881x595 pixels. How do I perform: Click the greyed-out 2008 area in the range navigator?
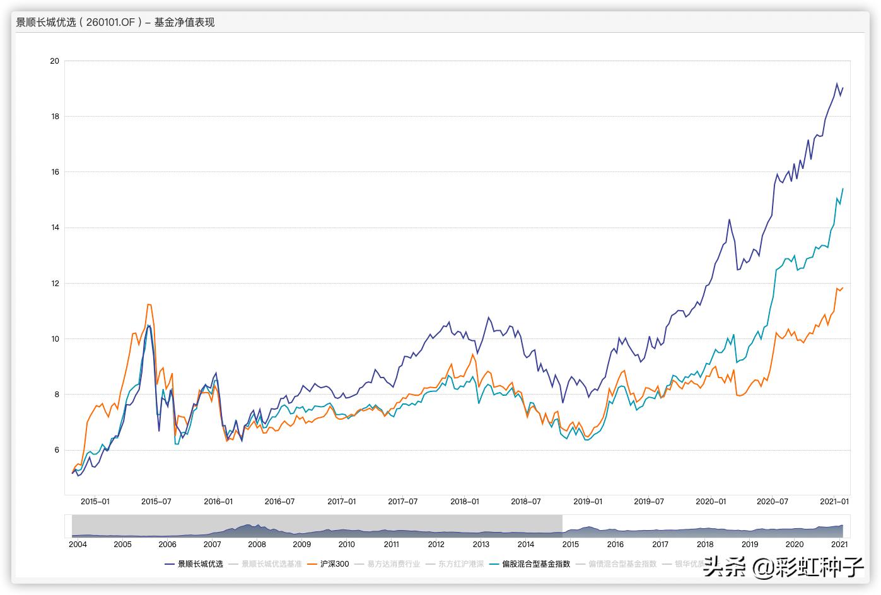click(257, 526)
